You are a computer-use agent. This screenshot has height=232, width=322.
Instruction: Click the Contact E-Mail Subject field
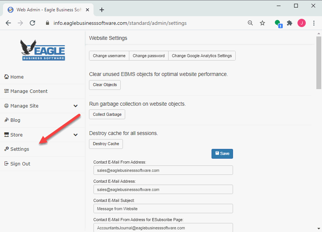(x=163, y=209)
